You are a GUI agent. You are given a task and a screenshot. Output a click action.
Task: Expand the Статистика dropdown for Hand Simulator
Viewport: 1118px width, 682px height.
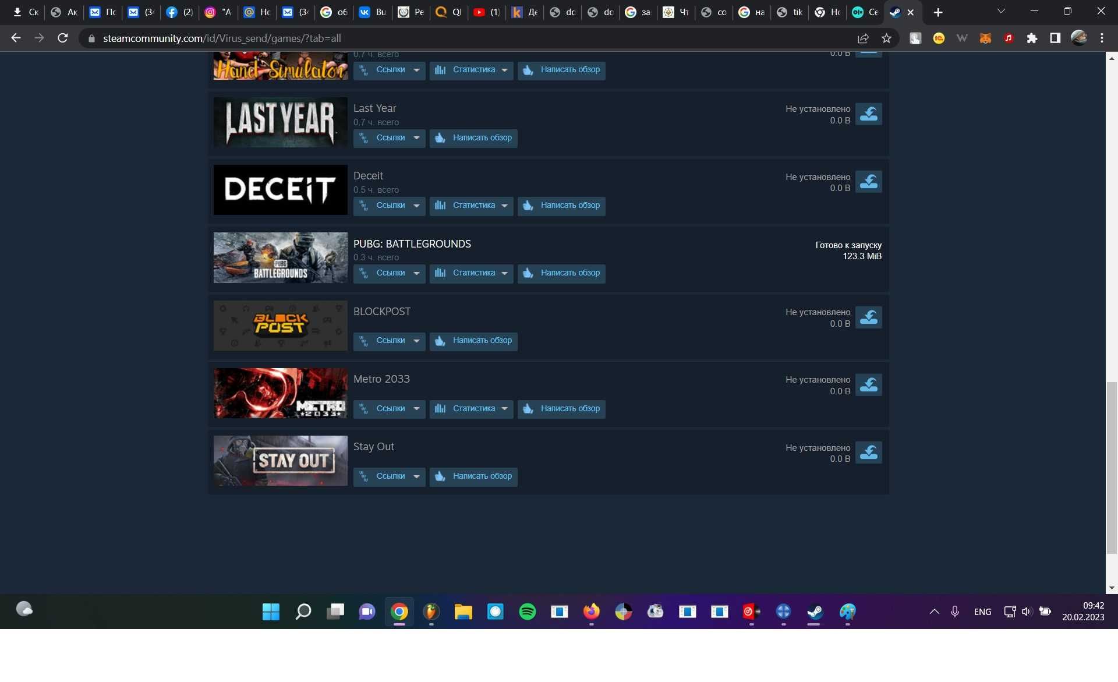coord(471,70)
